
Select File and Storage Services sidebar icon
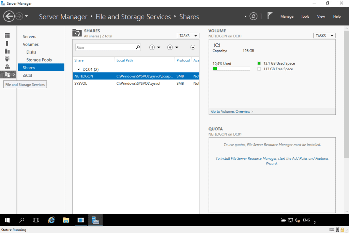(x=7, y=75)
